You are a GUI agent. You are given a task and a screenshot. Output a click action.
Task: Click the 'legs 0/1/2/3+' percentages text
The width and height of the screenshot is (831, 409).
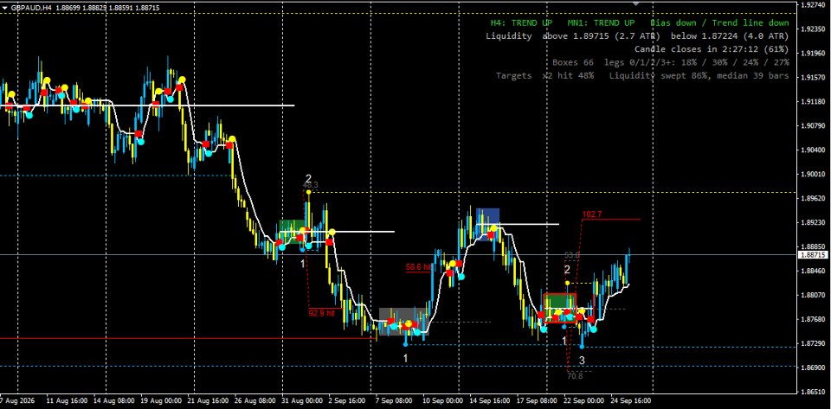(x=696, y=62)
